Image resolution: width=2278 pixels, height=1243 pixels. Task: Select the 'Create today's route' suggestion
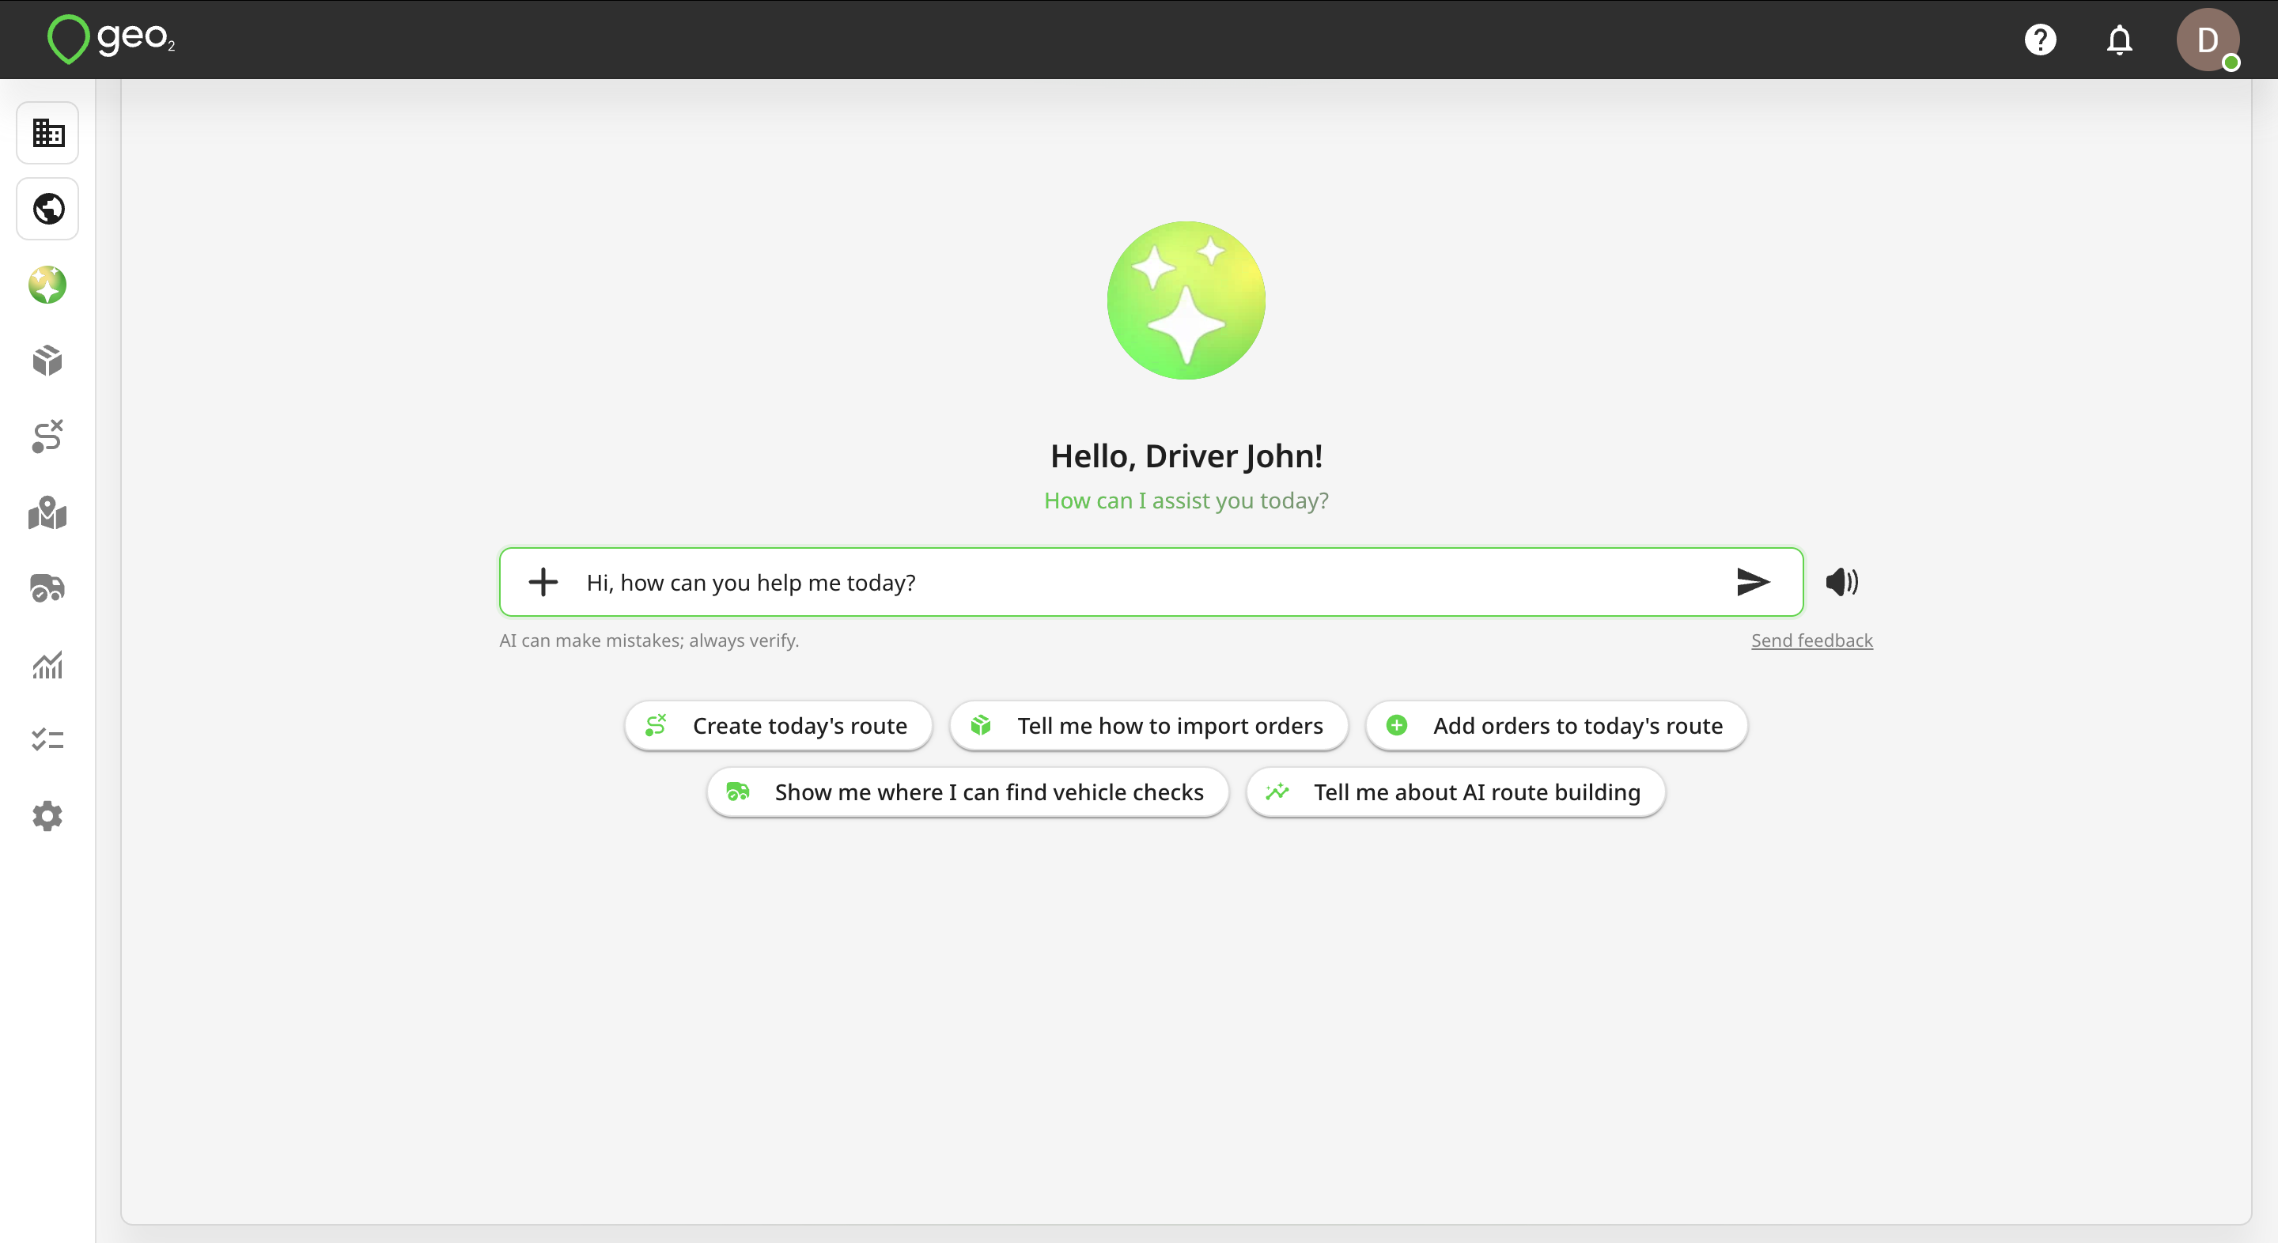[x=778, y=726]
